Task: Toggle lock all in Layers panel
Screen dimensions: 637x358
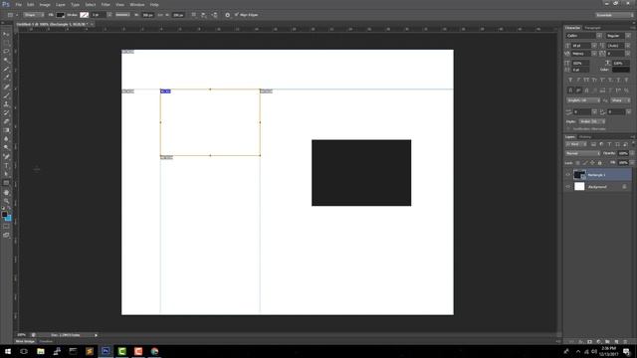Action: 599,163
